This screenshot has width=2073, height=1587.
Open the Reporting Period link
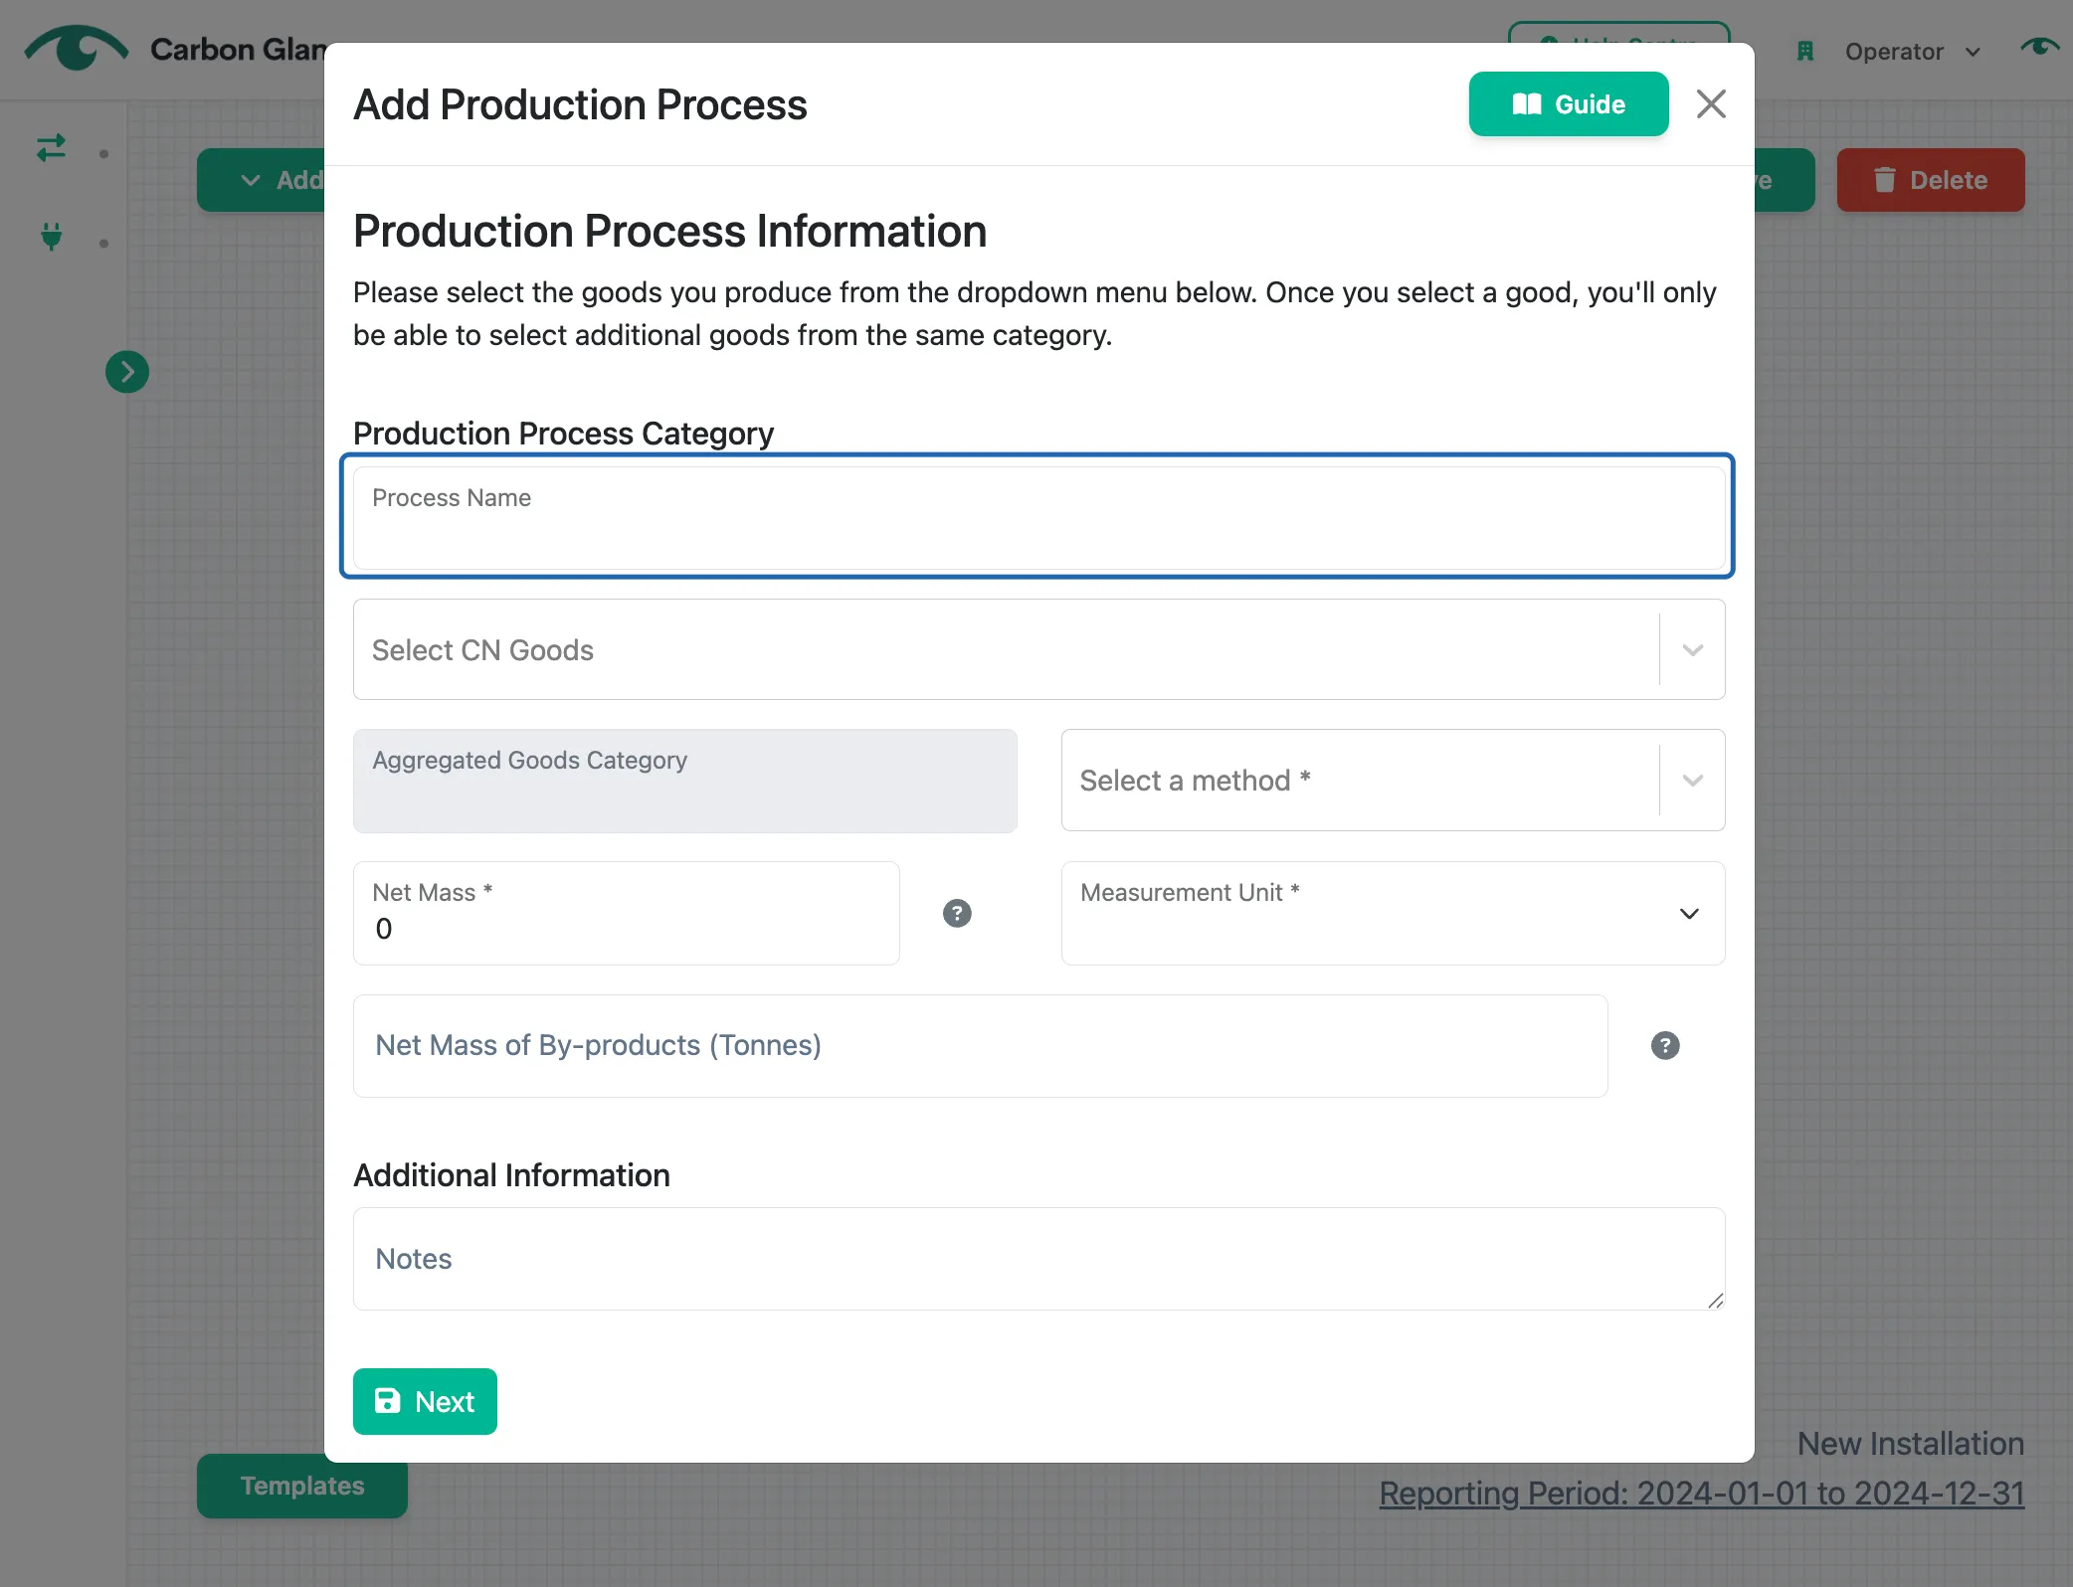coord(1701,1493)
